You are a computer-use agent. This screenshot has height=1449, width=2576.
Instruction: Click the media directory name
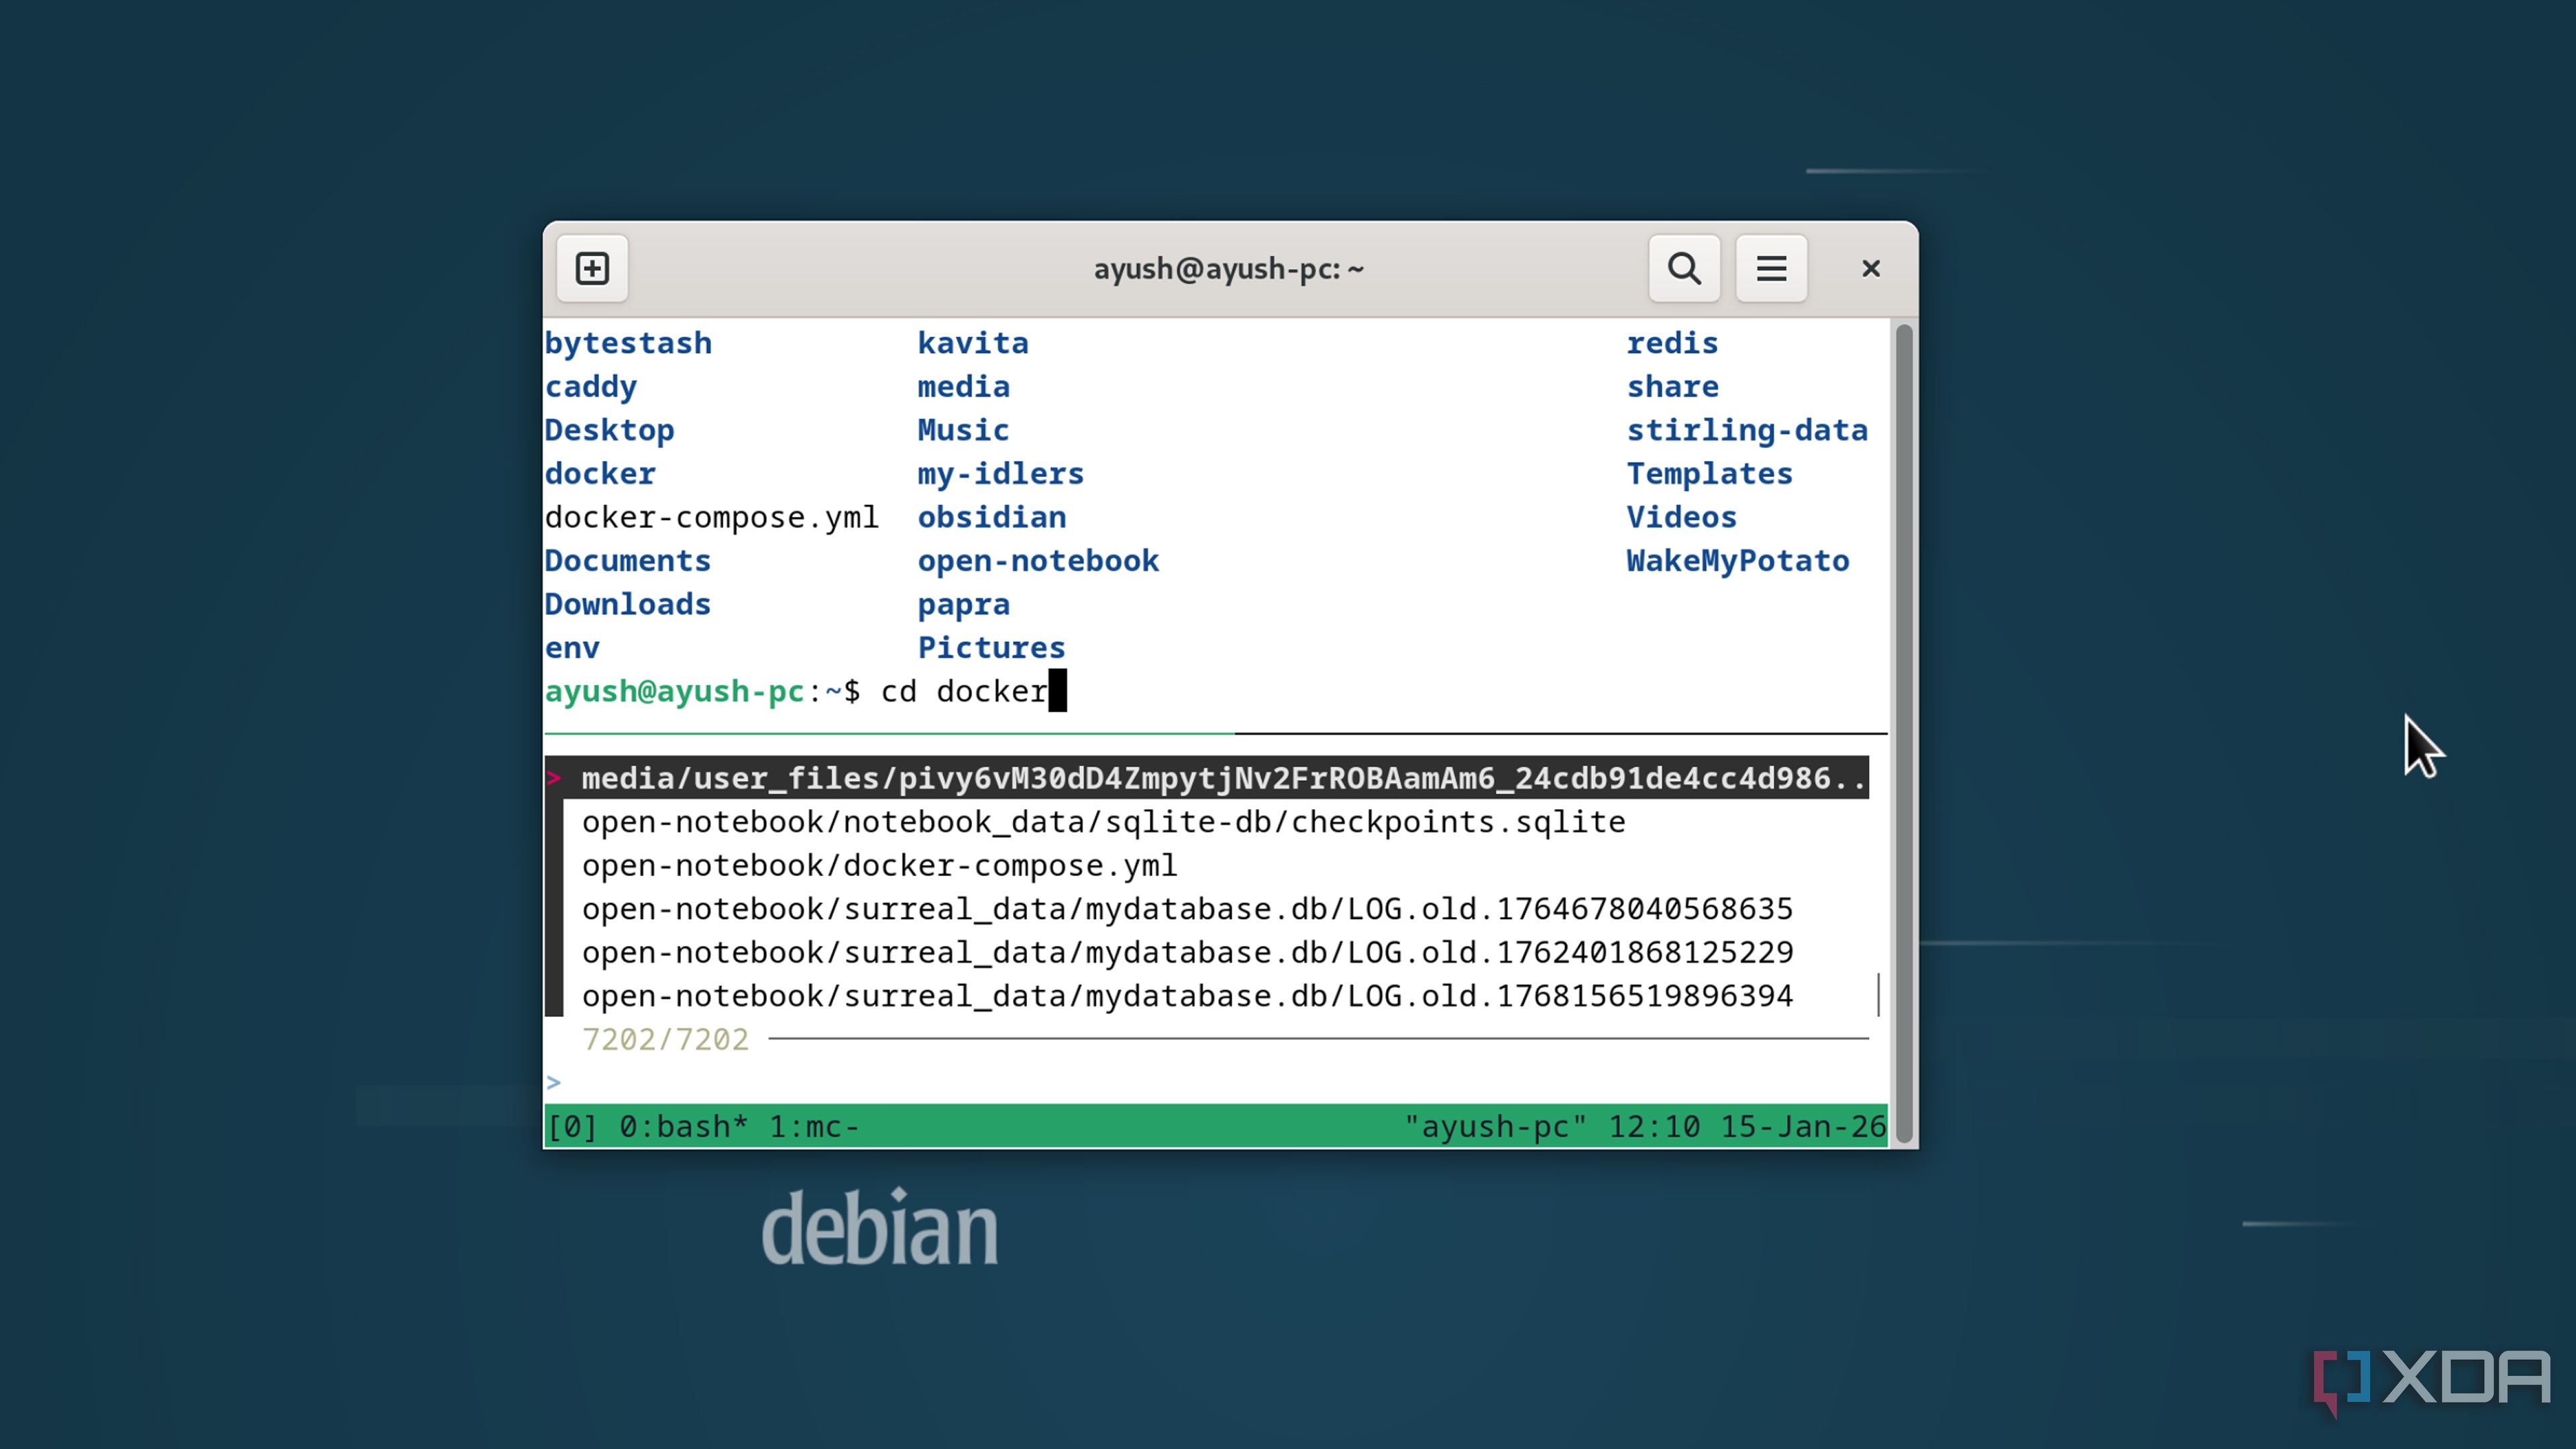(x=964, y=387)
